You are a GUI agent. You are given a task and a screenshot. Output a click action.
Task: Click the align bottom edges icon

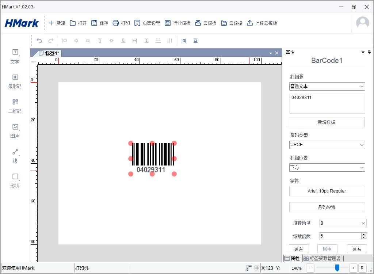click(123, 41)
